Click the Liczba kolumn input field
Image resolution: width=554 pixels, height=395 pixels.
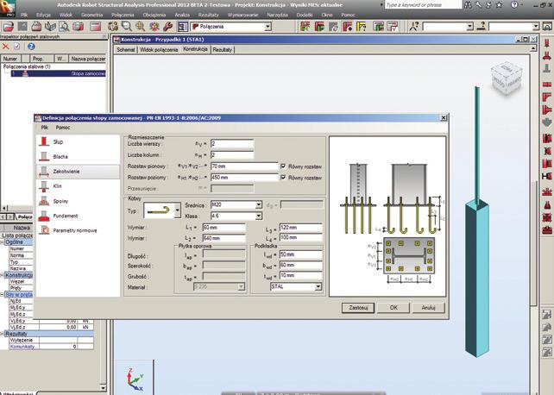[232, 155]
